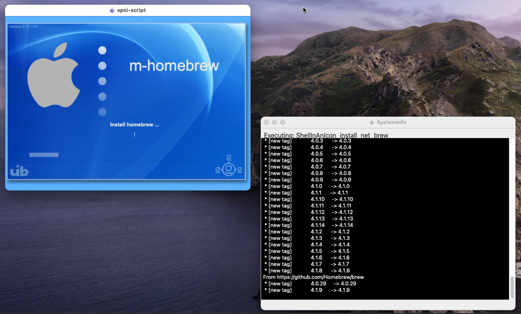The width and height of the screenshot is (521, 314).
Task: Select the 4.1.13 -> 4.1.13 tag line
Action: click(x=309, y=219)
